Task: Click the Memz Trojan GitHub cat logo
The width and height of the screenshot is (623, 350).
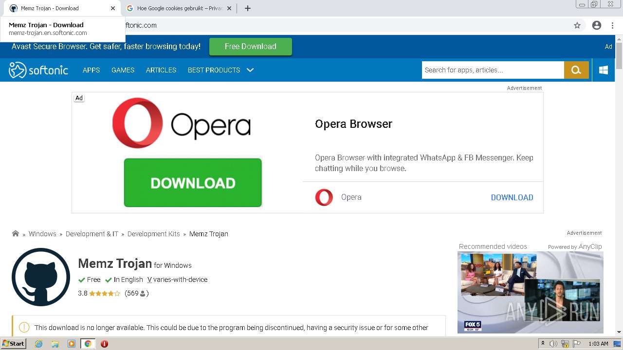Action: pyautogui.click(x=41, y=277)
